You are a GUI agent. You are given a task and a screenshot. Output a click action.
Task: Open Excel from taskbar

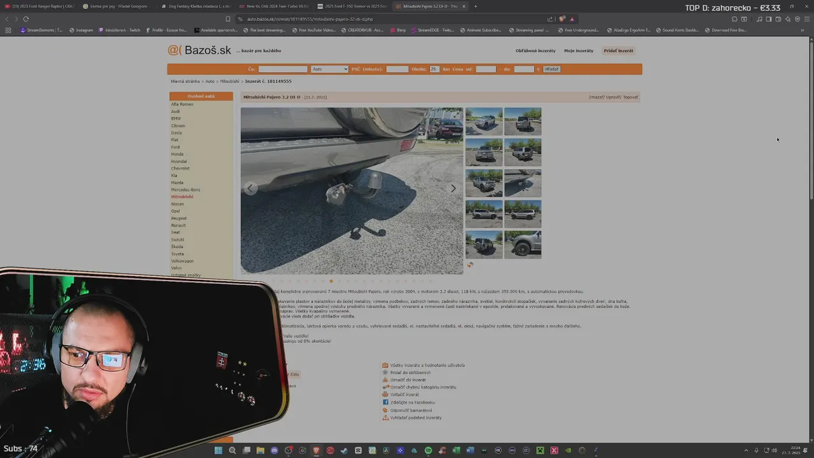pos(456,450)
